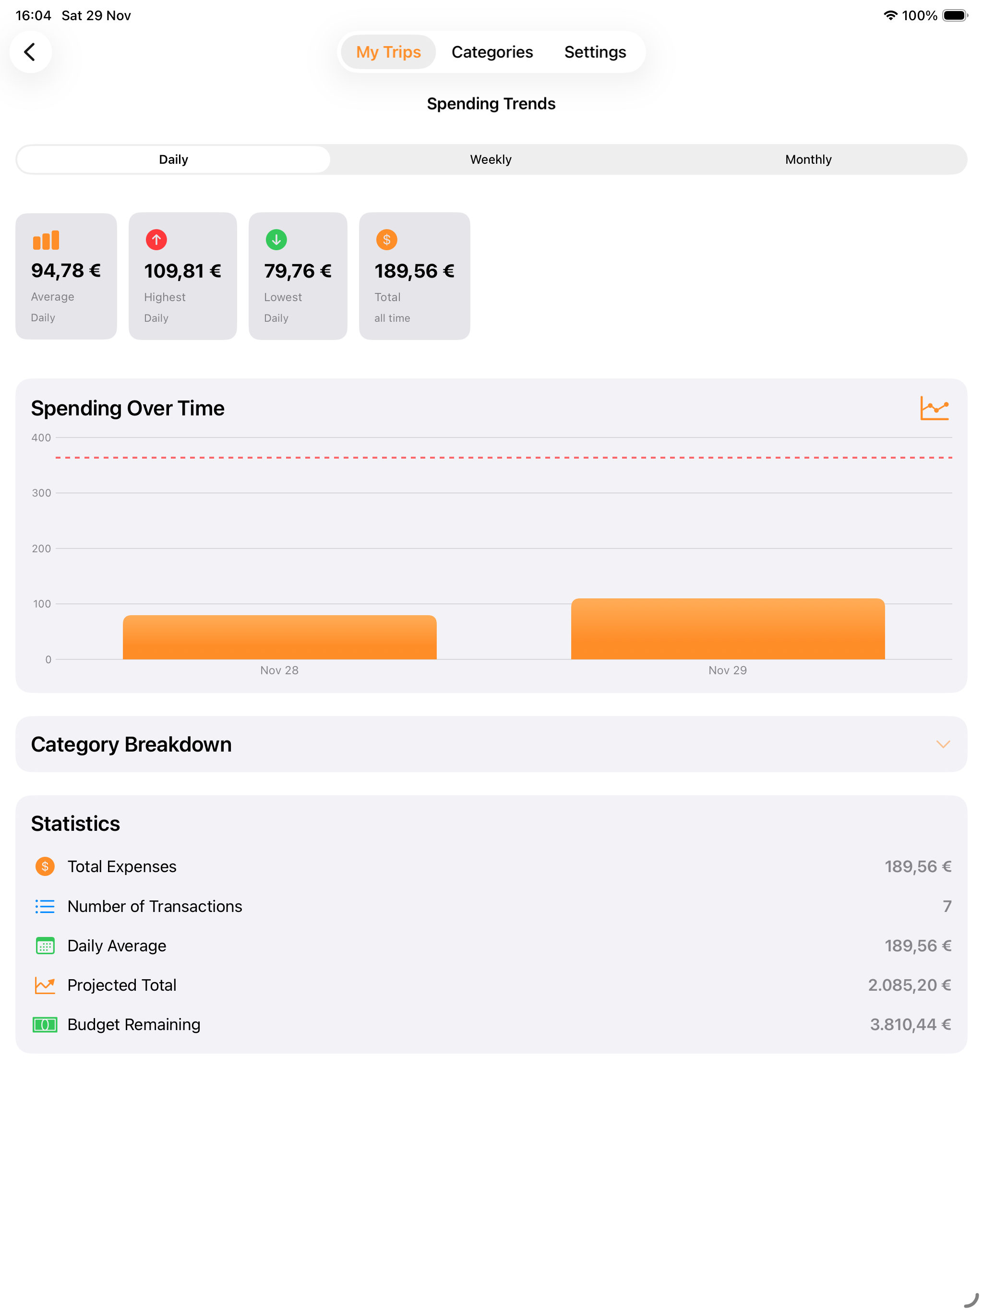Viewport: 983px width, 1312px height.
Task: Tap the red Highest Daily arrow icon
Action: pos(156,240)
